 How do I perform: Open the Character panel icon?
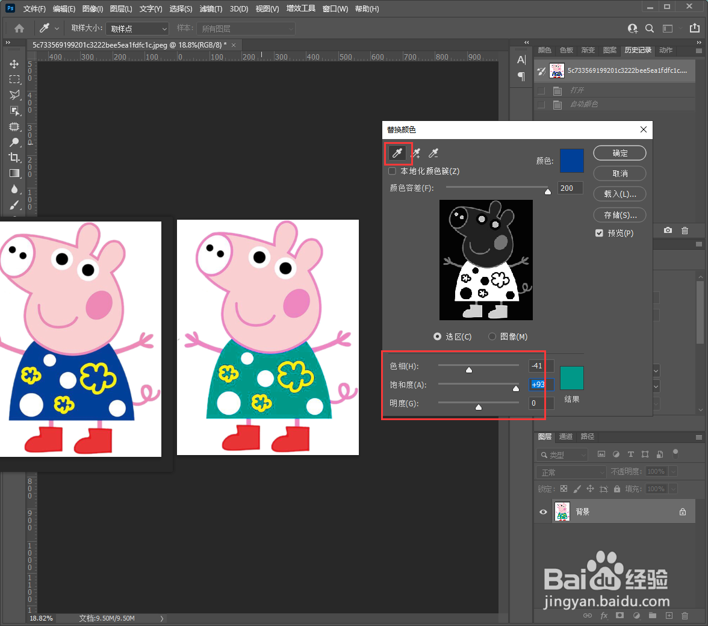pyautogui.click(x=521, y=60)
